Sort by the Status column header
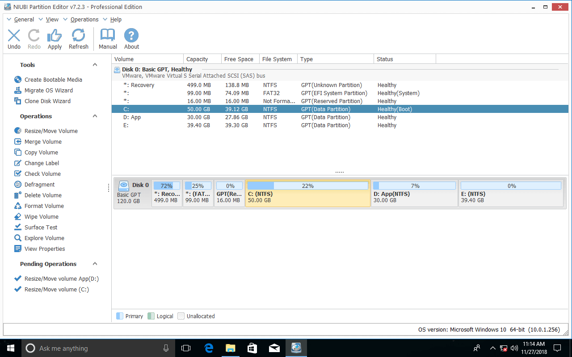Screen dimensions: 572x357 coord(405,59)
